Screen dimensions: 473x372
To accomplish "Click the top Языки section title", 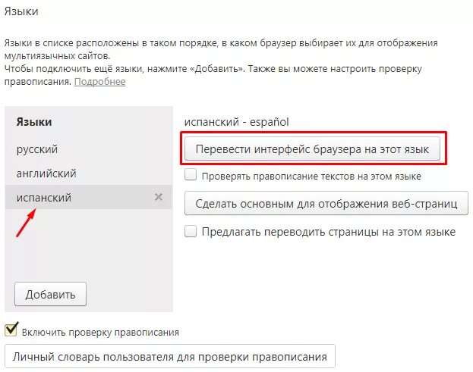I will (x=21, y=11).
